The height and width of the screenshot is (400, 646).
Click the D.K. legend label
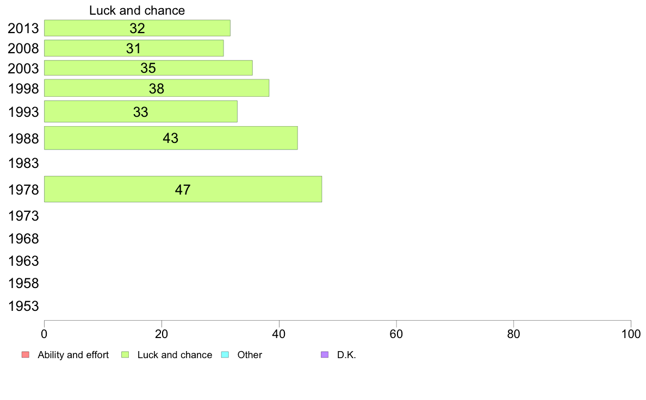pyautogui.click(x=346, y=355)
